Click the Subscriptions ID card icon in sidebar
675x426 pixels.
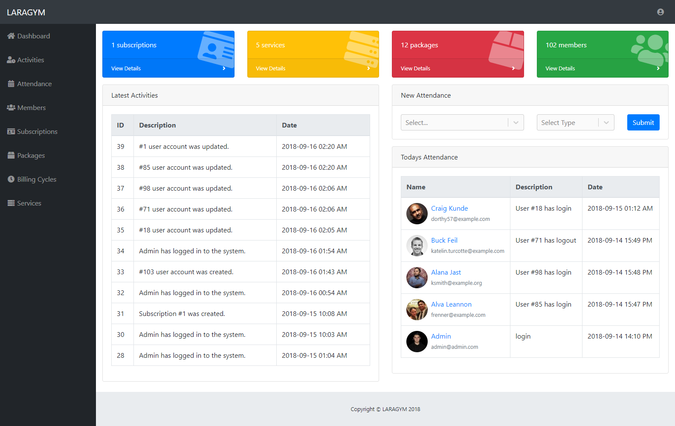pos(11,131)
